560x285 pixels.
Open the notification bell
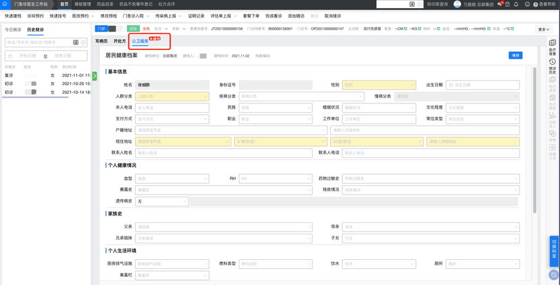tap(516, 5)
